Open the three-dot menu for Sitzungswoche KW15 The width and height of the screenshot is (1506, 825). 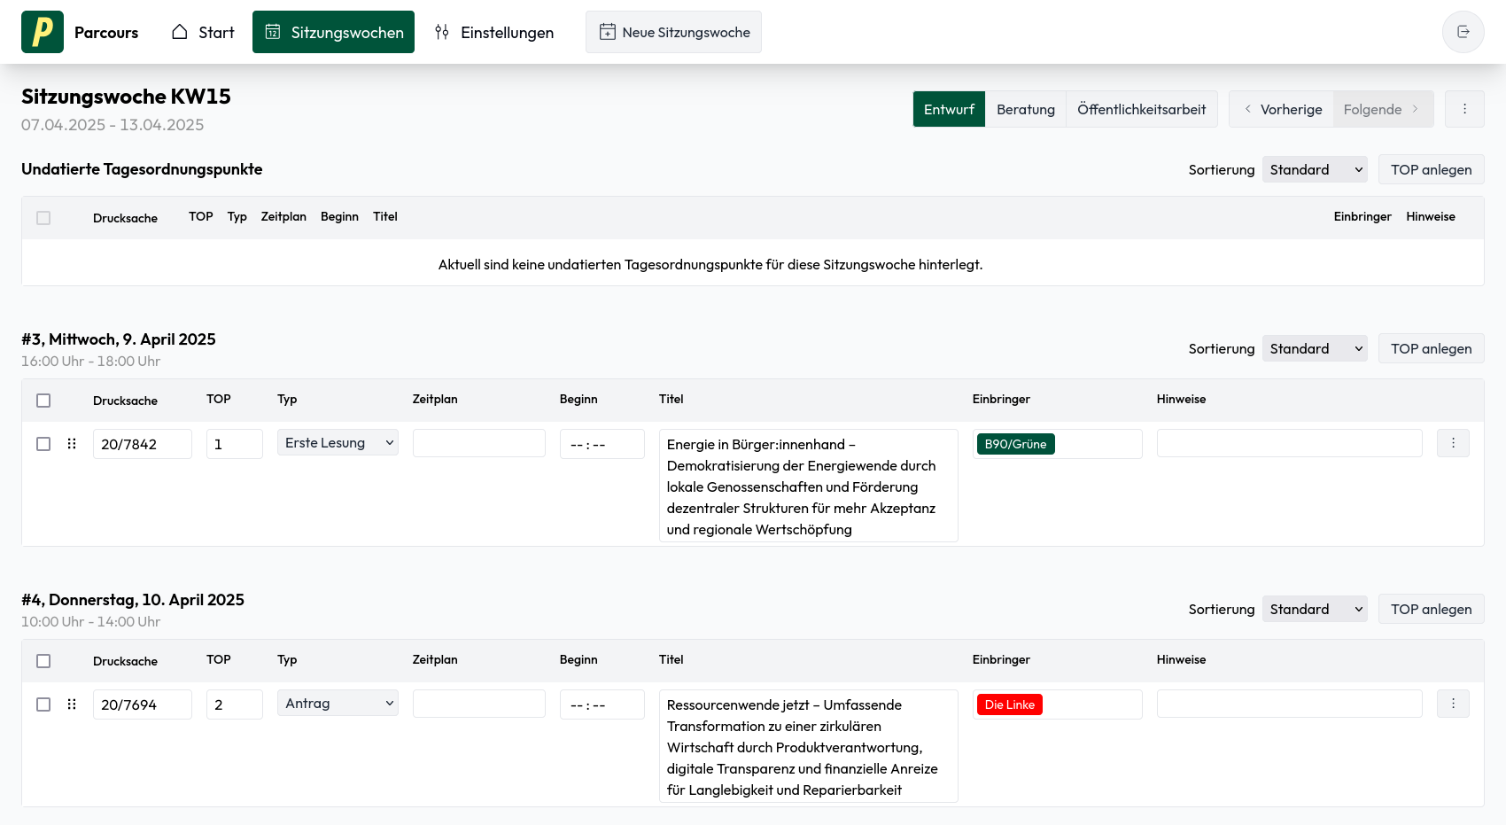tap(1464, 109)
